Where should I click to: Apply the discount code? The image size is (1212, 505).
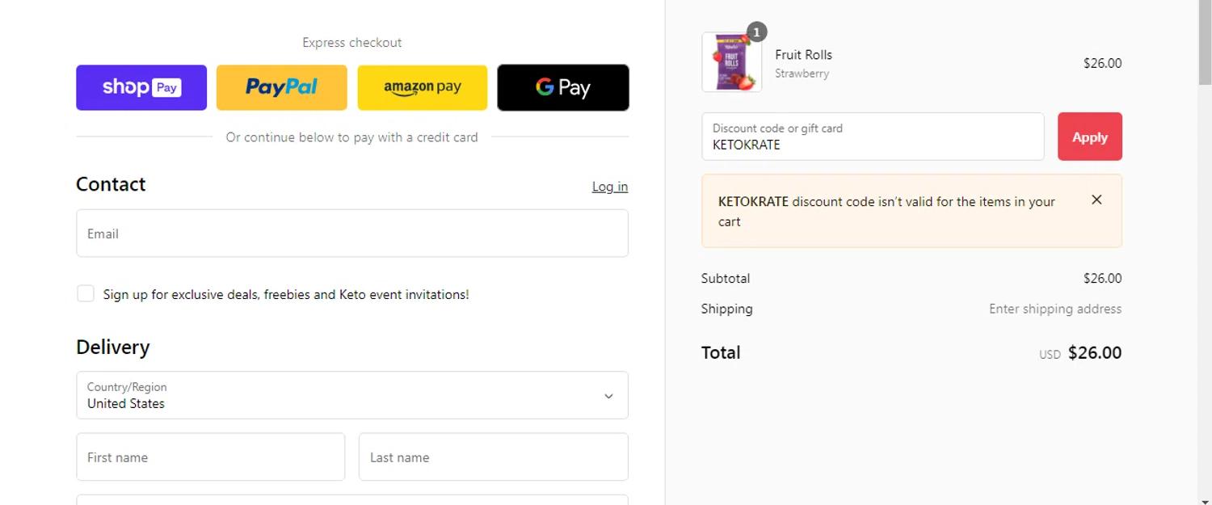1089,137
